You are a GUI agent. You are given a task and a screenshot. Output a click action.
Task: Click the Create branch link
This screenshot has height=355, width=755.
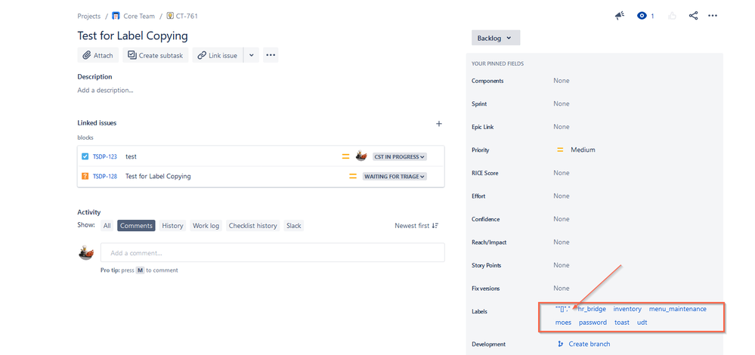[x=589, y=344]
